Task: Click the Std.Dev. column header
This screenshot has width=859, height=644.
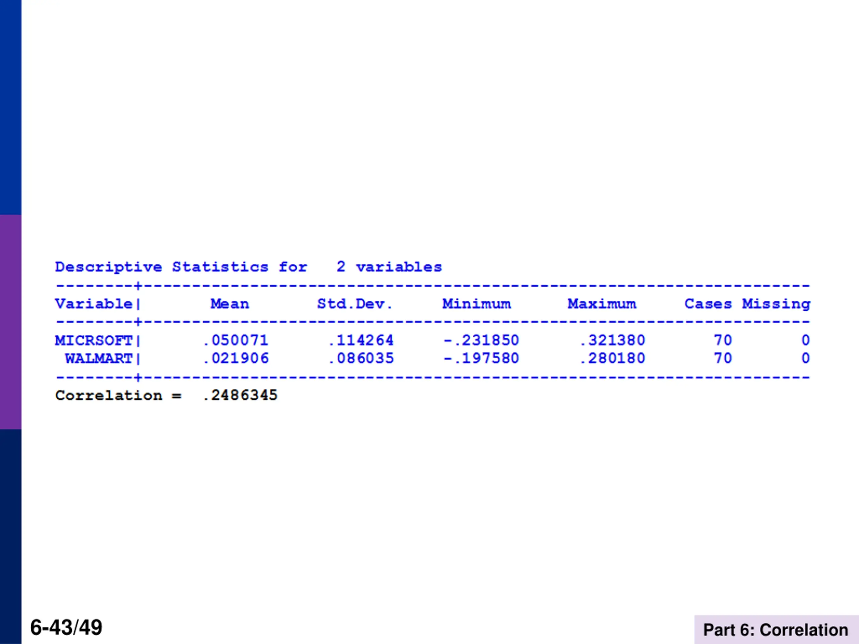Action: coord(355,304)
